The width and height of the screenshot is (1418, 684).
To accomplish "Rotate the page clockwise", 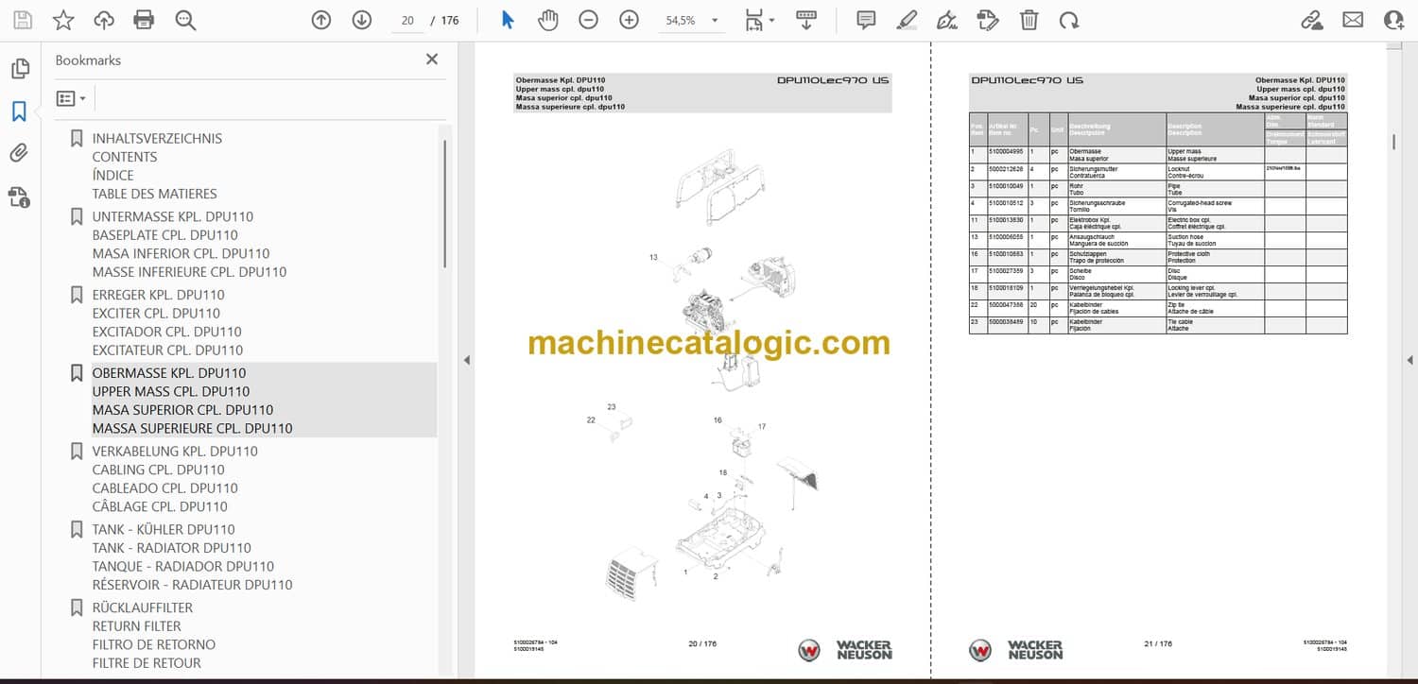I will [1069, 20].
